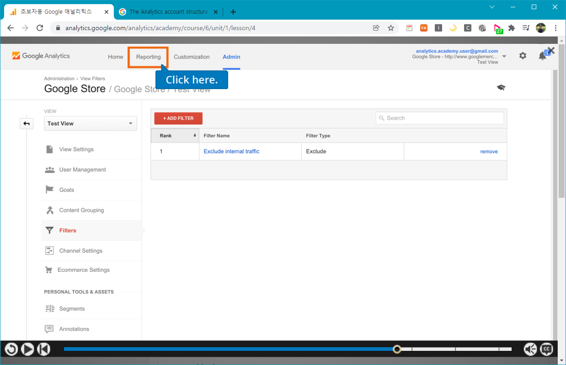This screenshot has width=566, height=365.
Task: Click the share this page icon
Action: (376, 28)
